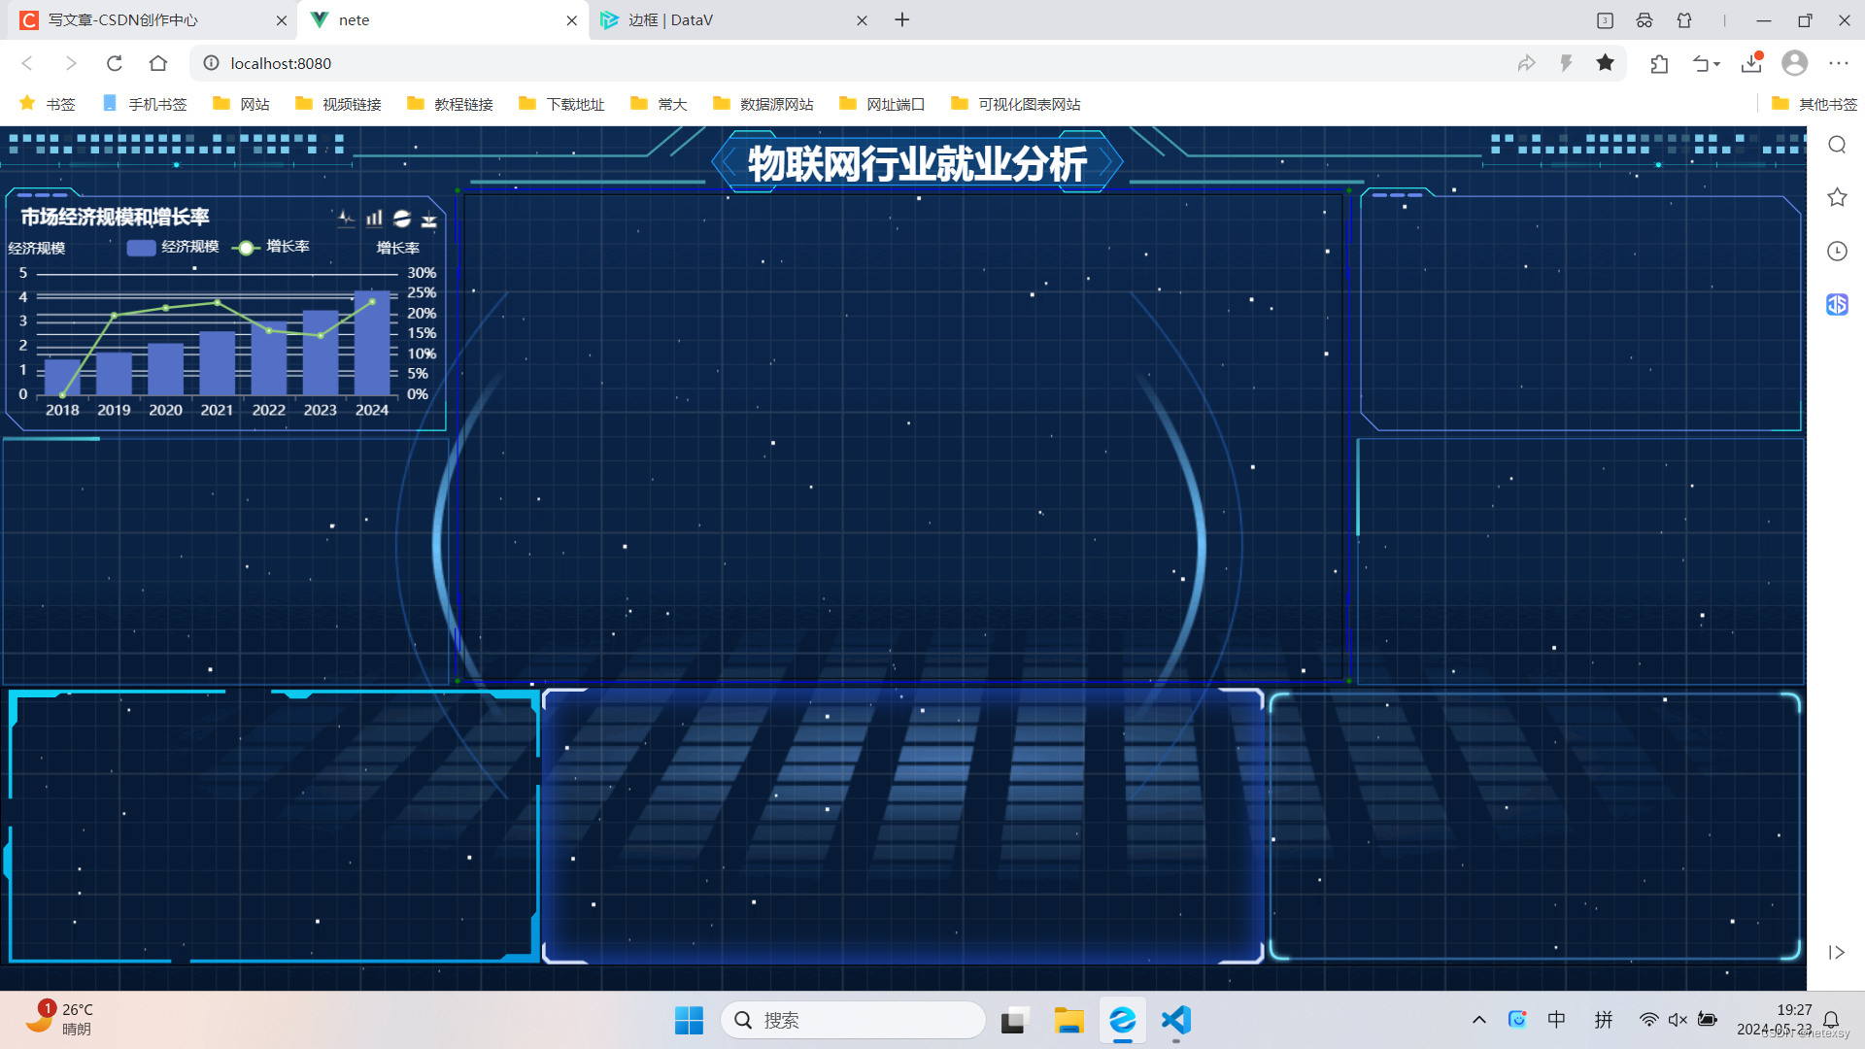Save chart as image icon

click(x=428, y=220)
